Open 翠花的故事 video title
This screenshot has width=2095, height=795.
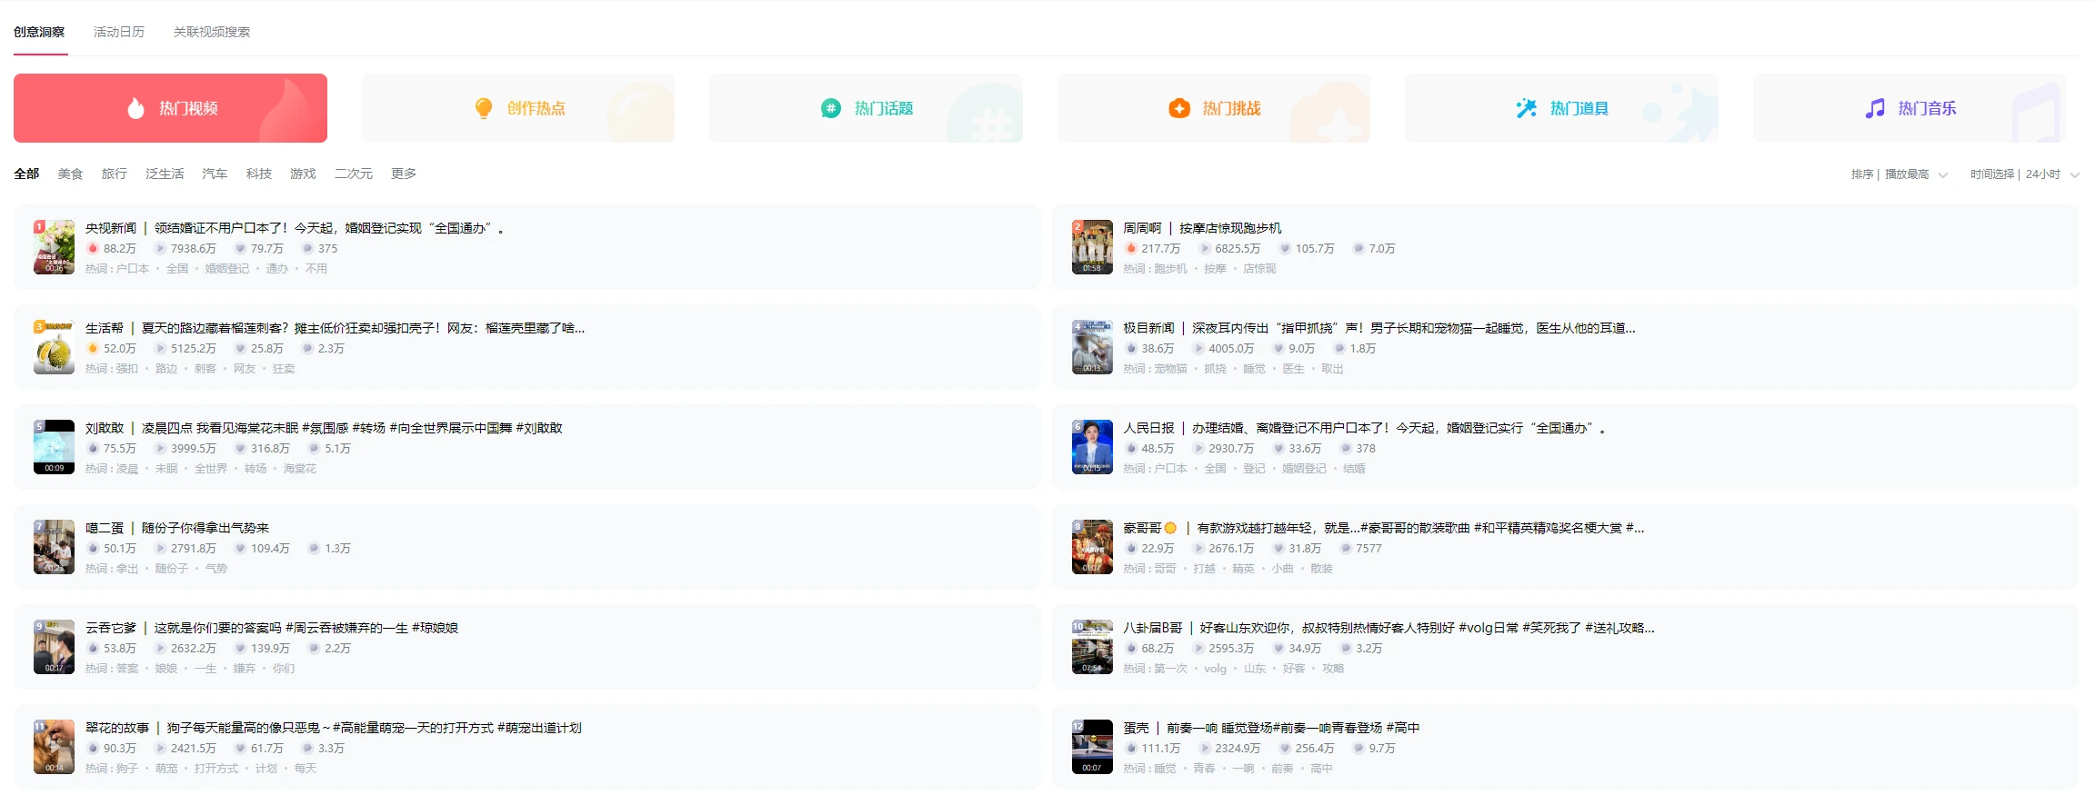[374, 728]
